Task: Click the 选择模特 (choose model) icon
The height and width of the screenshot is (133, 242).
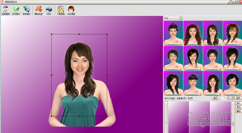Action: click(6, 10)
